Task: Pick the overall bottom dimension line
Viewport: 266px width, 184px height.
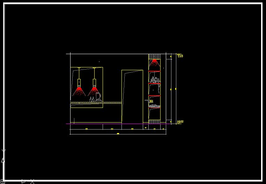Action: click(118, 134)
